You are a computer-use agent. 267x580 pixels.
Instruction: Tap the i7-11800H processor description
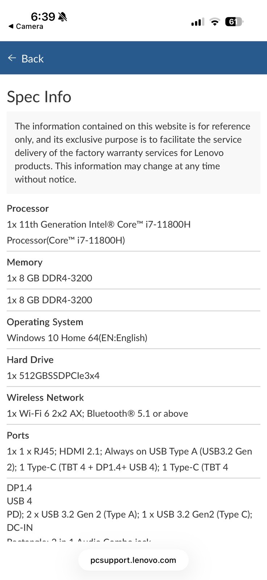point(99,232)
